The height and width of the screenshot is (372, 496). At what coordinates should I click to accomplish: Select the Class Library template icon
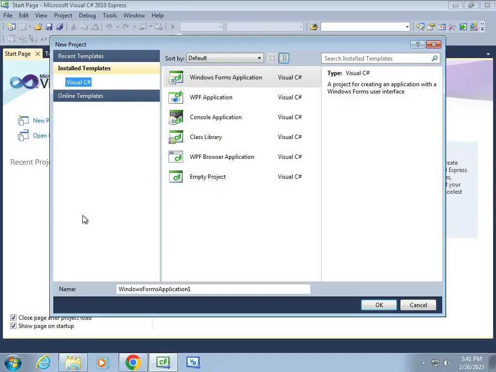click(176, 137)
